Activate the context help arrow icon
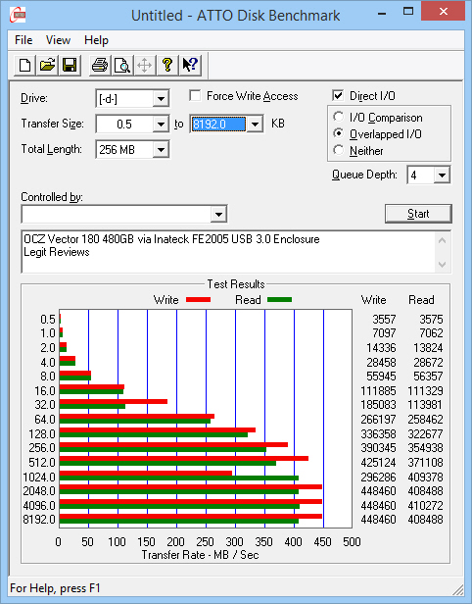The width and height of the screenshot is (472, 604). pos(190,65)
